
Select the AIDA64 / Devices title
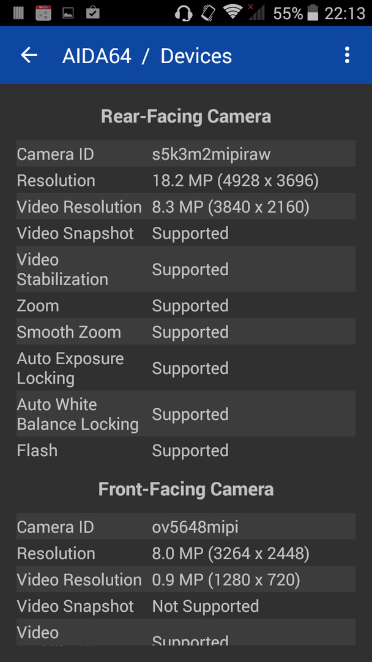[x=147, y=56]
